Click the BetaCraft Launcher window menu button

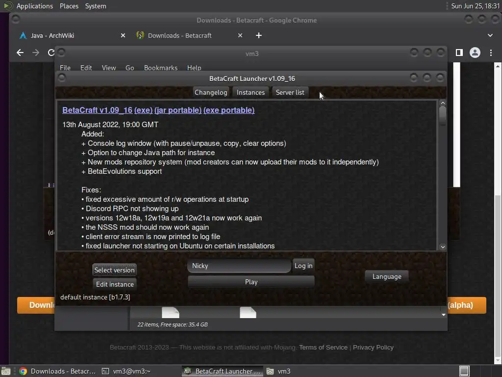pos(62,78)
